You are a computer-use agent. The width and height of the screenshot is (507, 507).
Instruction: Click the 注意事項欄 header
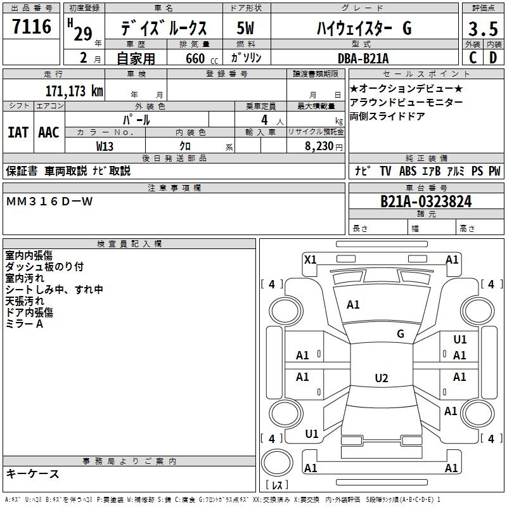(x=174, y=188)
